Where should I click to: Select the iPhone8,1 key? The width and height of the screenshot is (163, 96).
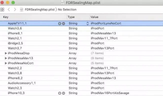click(15, 33)
